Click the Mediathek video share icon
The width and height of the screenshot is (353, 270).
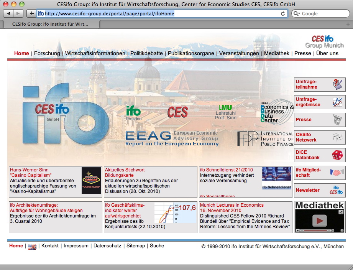pos(341,212)
